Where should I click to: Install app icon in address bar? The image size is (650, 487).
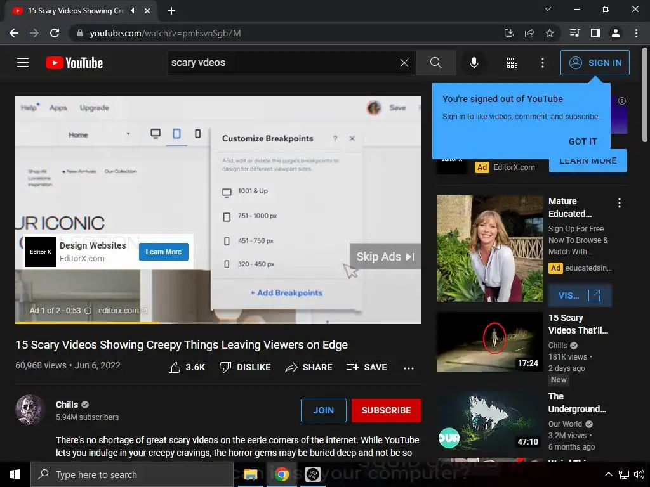[508, 33]
